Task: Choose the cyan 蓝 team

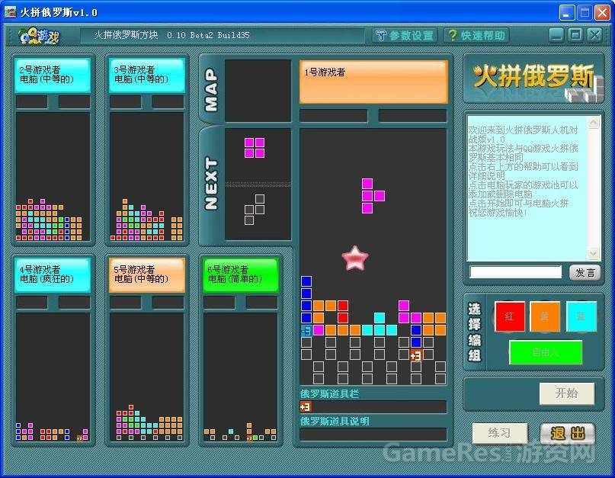Action: 581,316
